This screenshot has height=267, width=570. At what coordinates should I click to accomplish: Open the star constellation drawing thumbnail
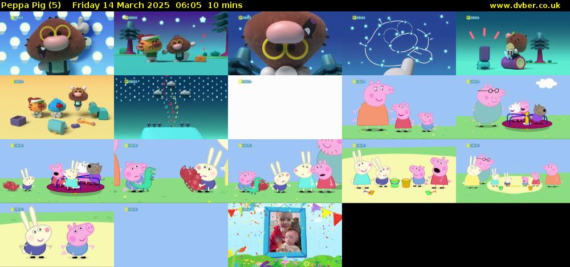(x=399, y=43)
